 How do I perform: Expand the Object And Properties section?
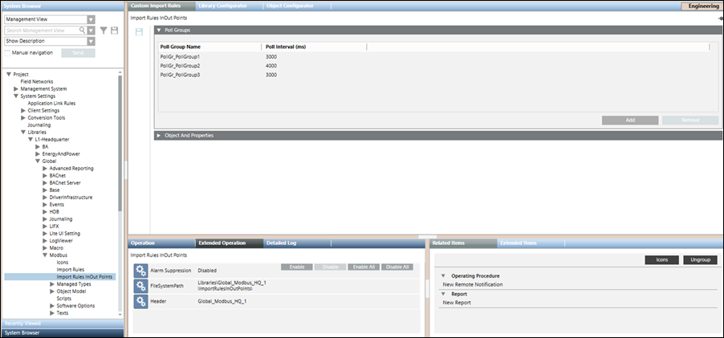point(159,136)
